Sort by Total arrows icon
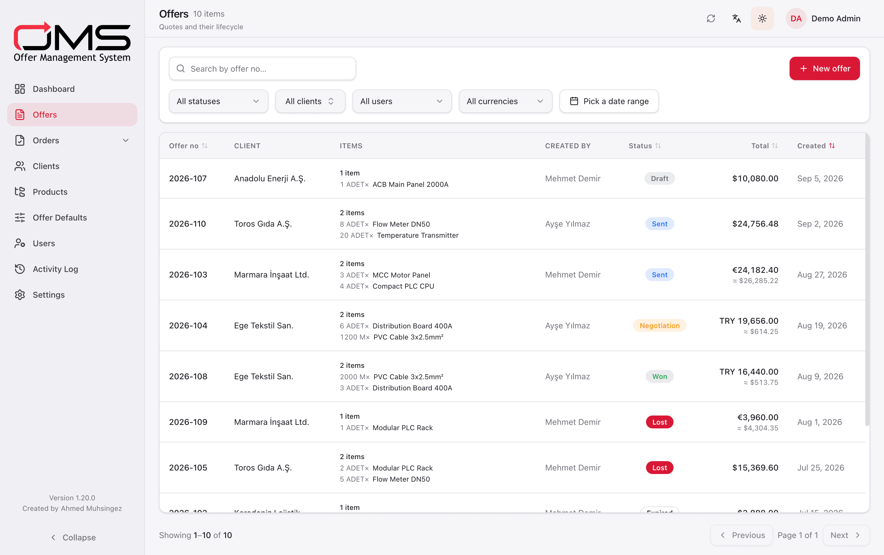The width and height of the screenshot is (884, 555). tap(775, 146)
